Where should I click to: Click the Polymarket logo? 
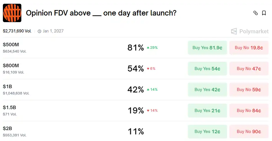point(250,31)
